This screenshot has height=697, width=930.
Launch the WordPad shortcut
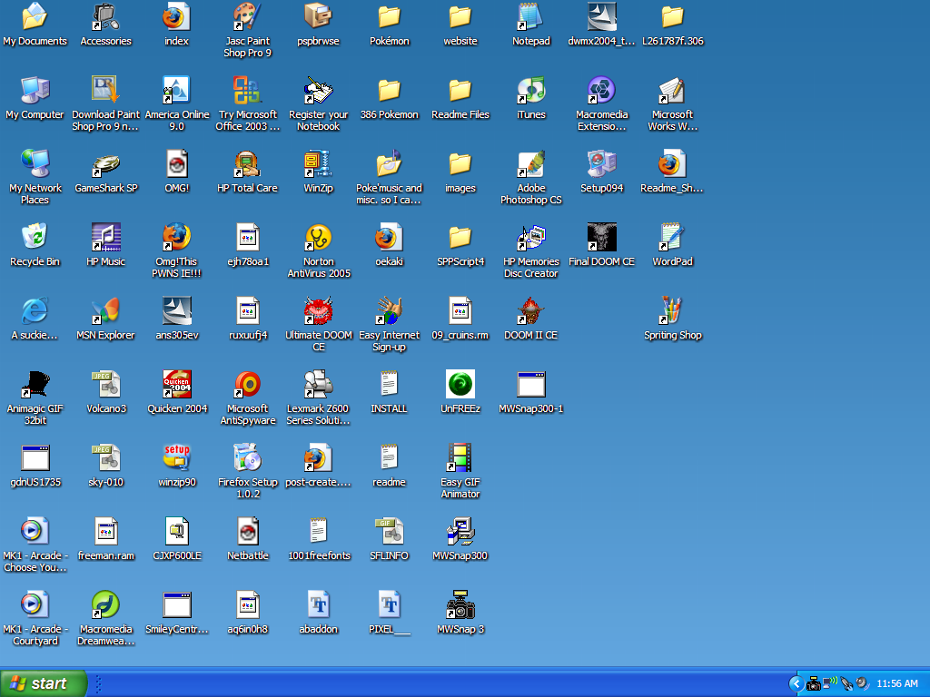point(672,237)
